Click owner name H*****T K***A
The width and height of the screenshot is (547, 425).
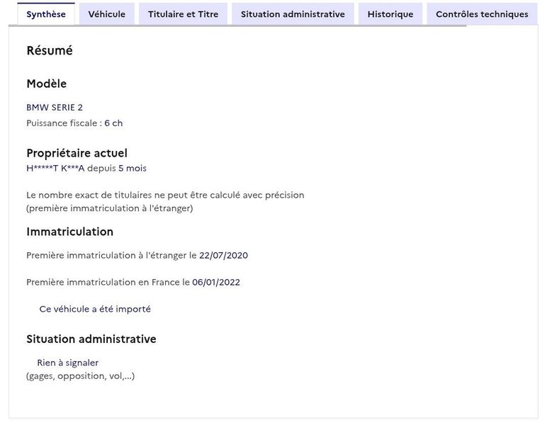55,169
